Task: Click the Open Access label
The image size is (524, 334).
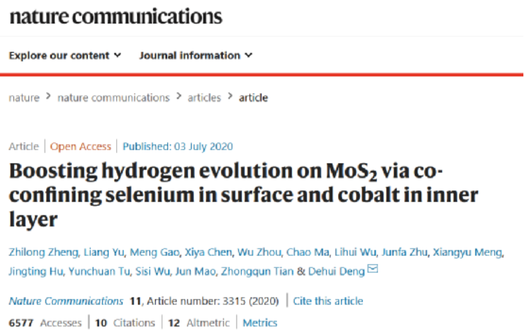Action: [x=81, y=147]
